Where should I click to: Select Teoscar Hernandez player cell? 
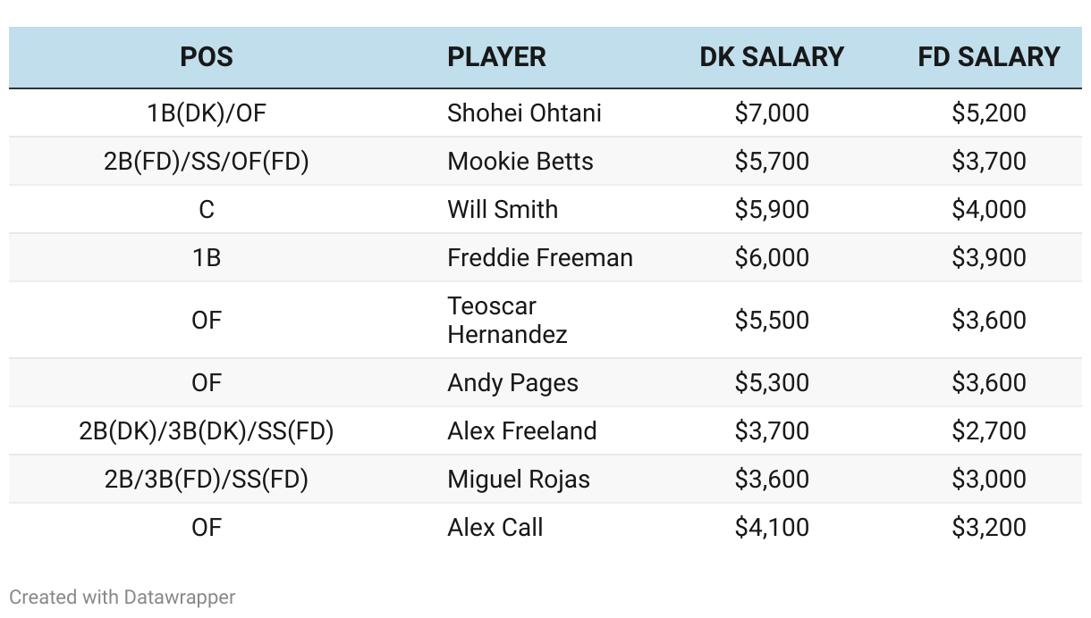508,320
